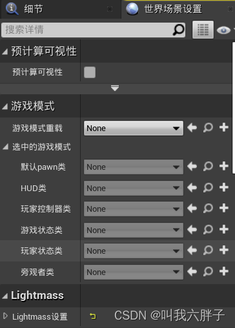
Task: Create new 游戏模式重载 class with plus
Action: click(224, 127)
